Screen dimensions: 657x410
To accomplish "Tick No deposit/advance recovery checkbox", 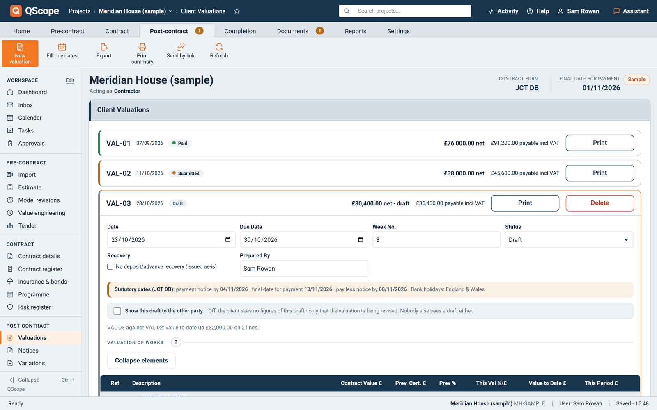I will (x=110, y=267).
